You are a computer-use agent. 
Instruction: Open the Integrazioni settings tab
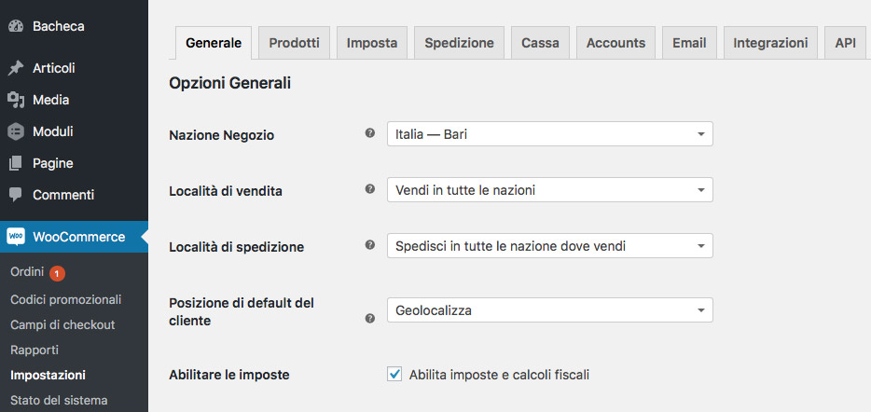click(x=770, y=43)
